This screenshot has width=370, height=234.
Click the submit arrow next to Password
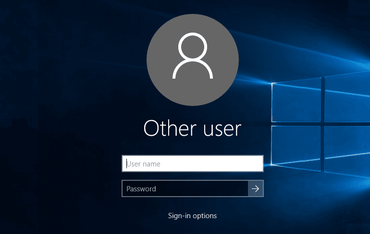tap(256, 188)
